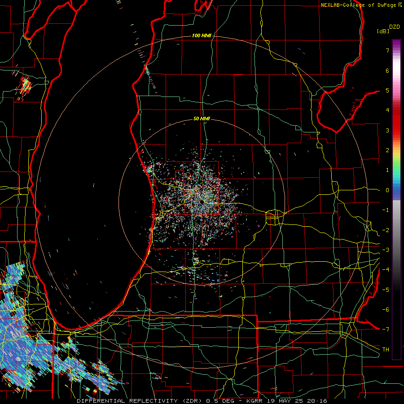Click the 5 value on color scale
Screen dimensions: 404x404
[x=387, y=90]
